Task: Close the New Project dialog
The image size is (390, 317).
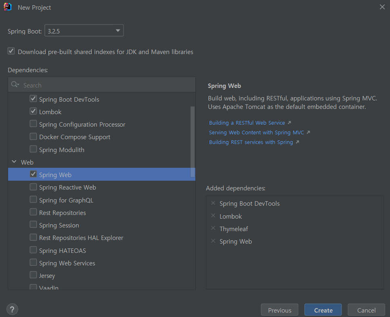Action: pos(382,7)
